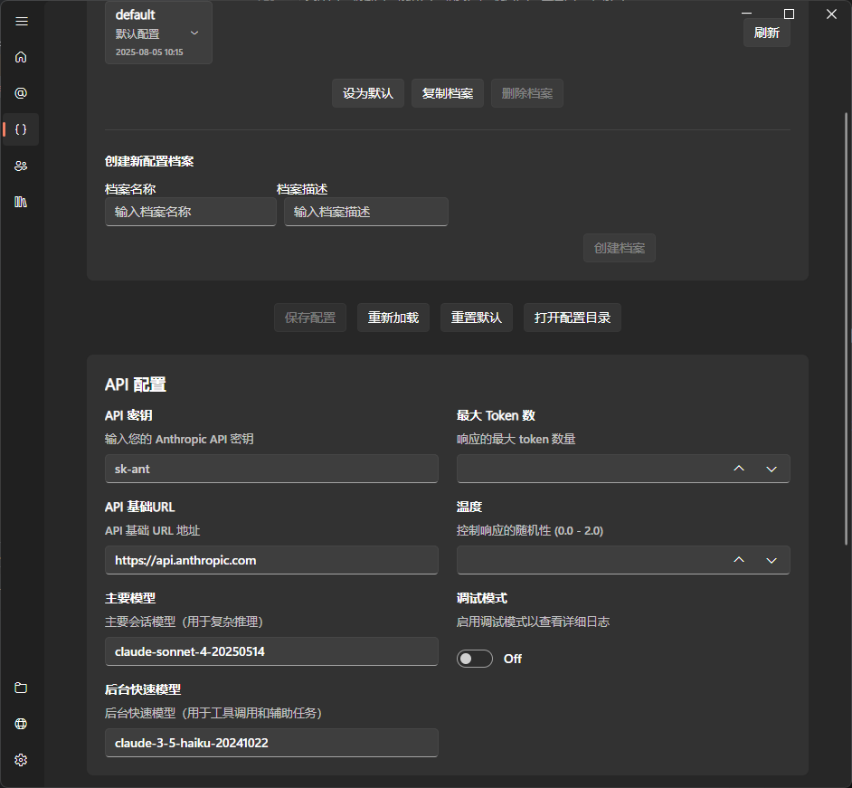Click 打开配置目录 button

click(x=573, y=318)
